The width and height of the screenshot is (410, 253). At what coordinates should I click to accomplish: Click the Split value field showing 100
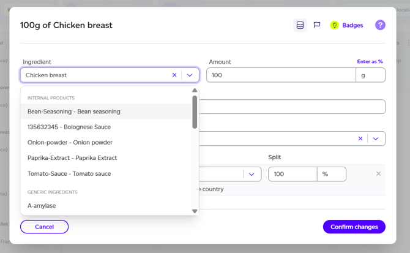(x=293, y=174)
